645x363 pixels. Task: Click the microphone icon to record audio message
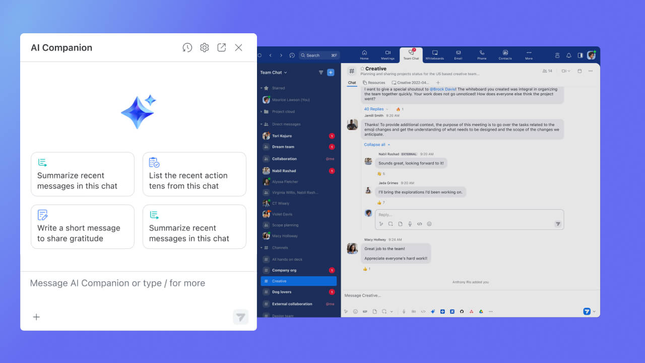click(404, 311)
